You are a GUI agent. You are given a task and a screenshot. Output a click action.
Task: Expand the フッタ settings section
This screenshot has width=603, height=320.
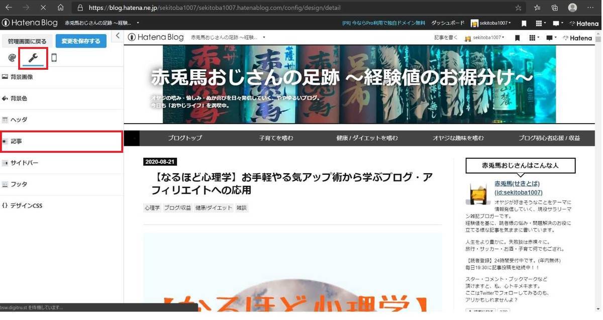pyautogui.click(x=62, y=184)
